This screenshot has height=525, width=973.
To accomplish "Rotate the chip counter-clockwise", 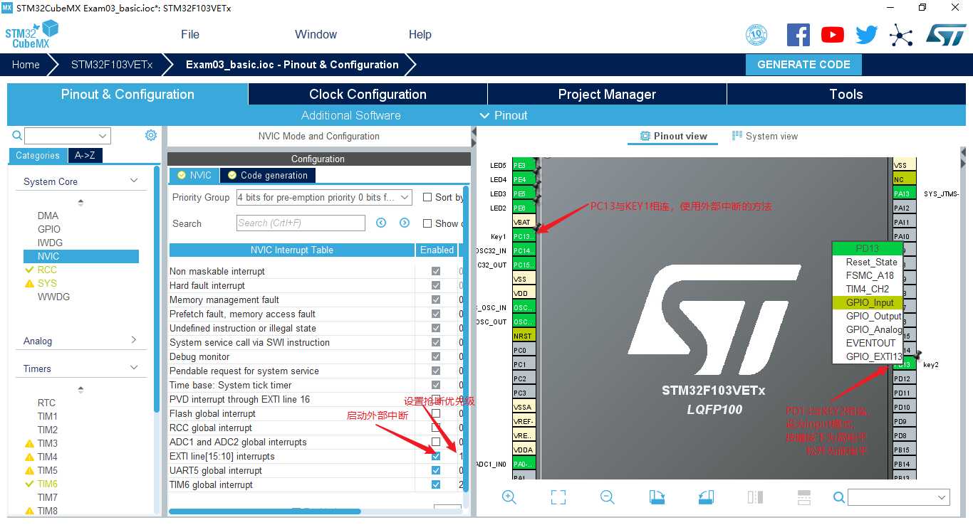I will pyautogui.click(x=705, y=497).
